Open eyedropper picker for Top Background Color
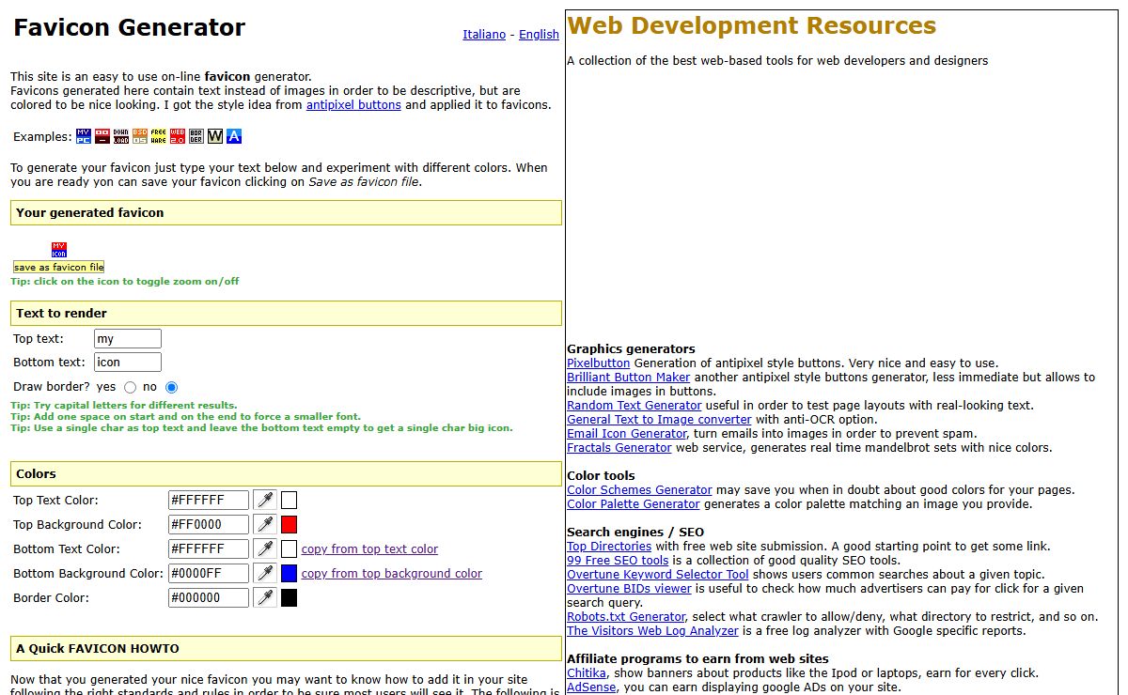This screenshot has height=695, width=1128. [265, 524]
